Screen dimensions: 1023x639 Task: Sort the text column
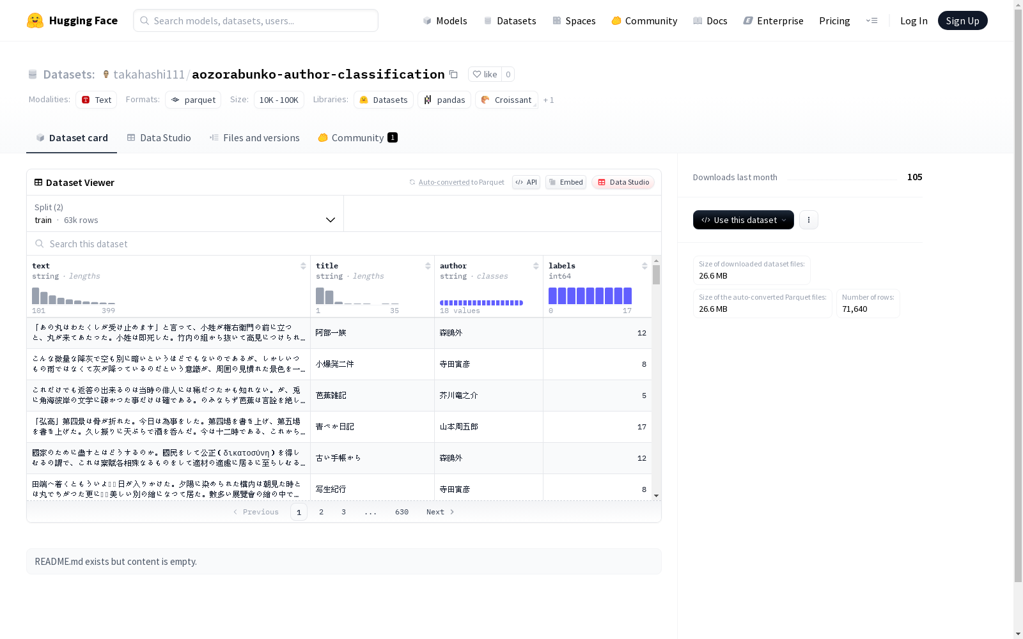[x=303, y=266]
